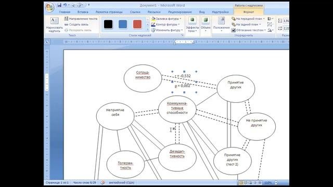333x187 pixels.
Task: Redo the action in the quick access toolbar
Action: coord(73,5)
